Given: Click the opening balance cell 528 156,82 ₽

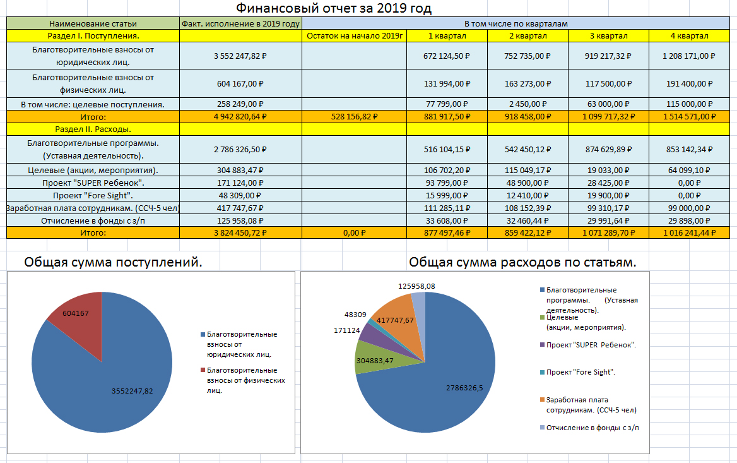Looking at the screenshot, I should [354, 116].
